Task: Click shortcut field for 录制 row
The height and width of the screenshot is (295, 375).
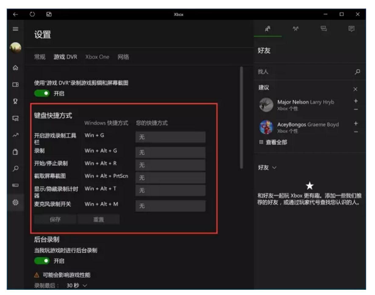Action: [x=170, y=153]
